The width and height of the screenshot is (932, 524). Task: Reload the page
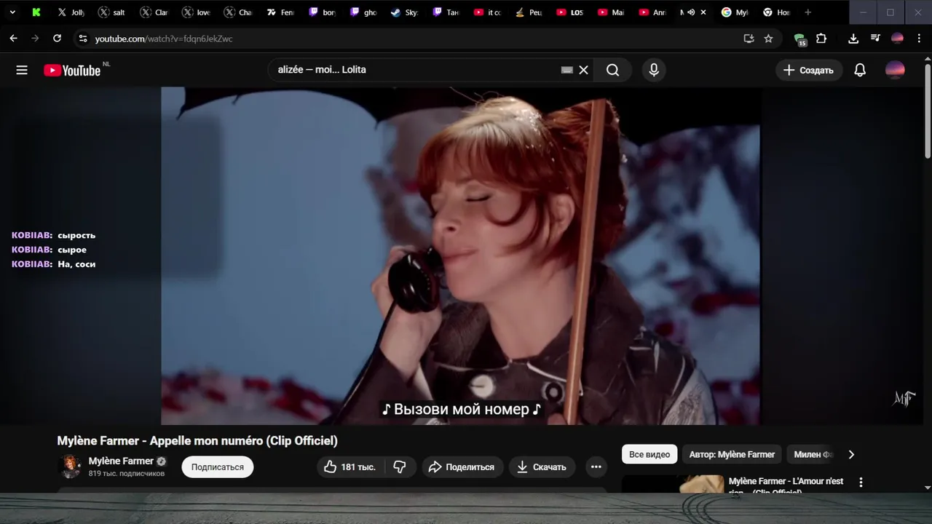point(58,39)
